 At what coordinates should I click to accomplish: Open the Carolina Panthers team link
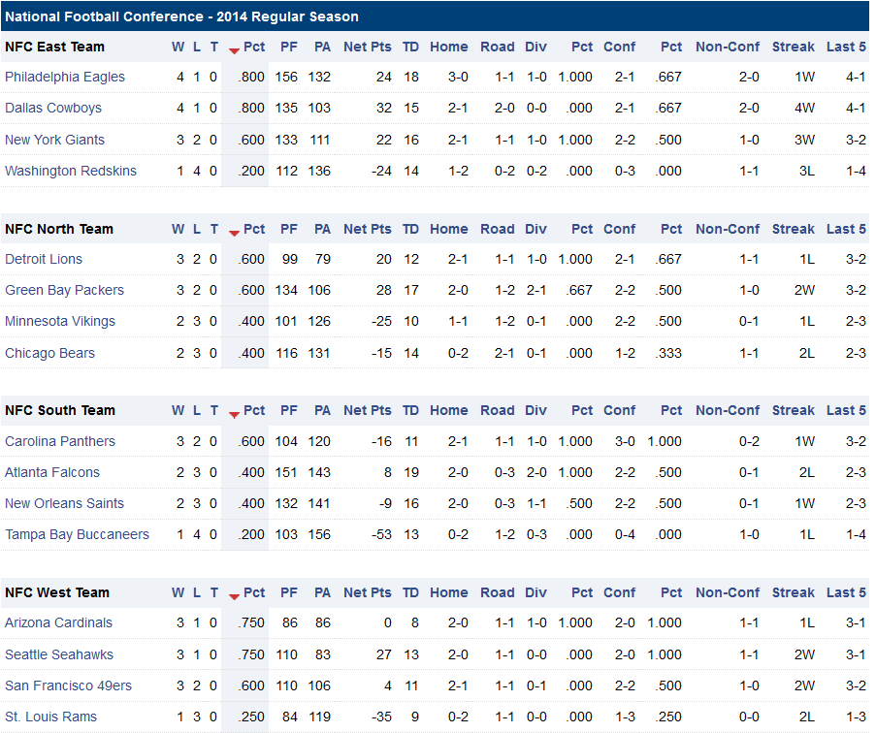click(60, 441)
